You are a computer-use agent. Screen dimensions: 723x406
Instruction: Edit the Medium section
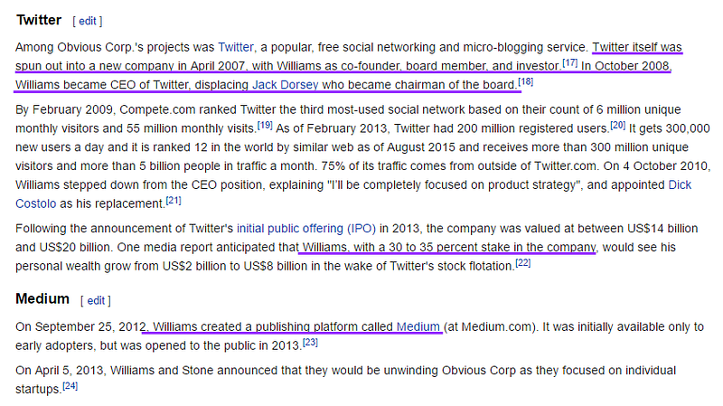[x=96, y=301]
